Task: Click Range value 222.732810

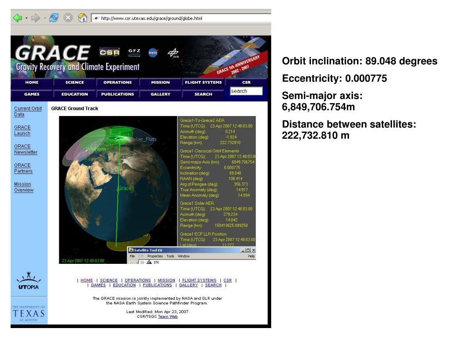Action: pyautogui.click(x=230, y=143)
